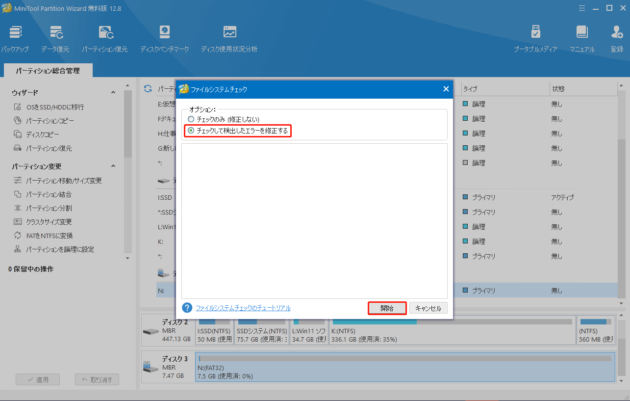Select the I:SSD(NTFS) partition block
The height and width of the screenshot is (401, 630).
(x=214, y=330)
